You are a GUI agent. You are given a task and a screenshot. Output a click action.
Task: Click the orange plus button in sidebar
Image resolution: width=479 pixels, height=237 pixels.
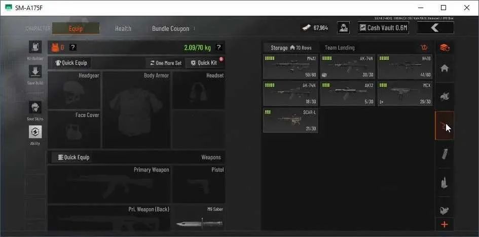[x=445, y=224]
